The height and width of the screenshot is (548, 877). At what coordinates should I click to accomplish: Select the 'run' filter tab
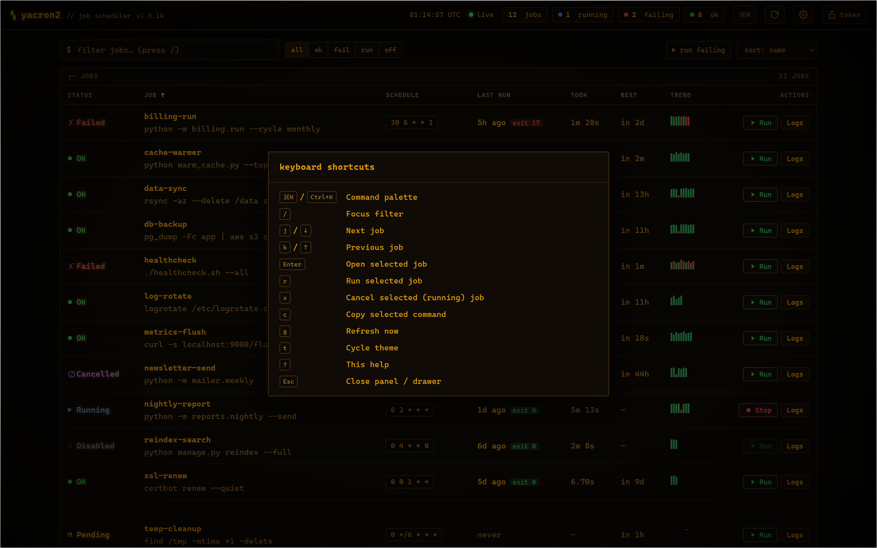(x=367, y=50)
